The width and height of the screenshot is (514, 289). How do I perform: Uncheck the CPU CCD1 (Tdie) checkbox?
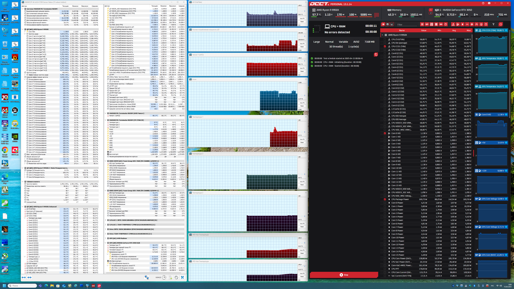point(385,46)
